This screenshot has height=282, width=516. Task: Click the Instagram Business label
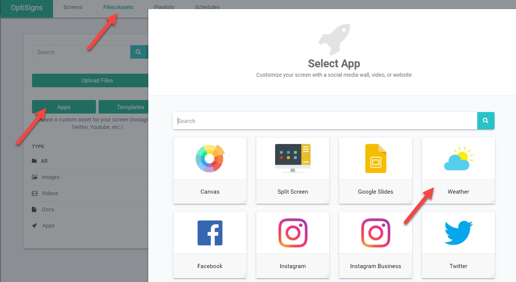376,266
